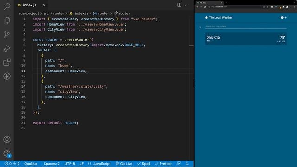Click the src breadcrumb

pyautogui.click(x=46, y=13)
